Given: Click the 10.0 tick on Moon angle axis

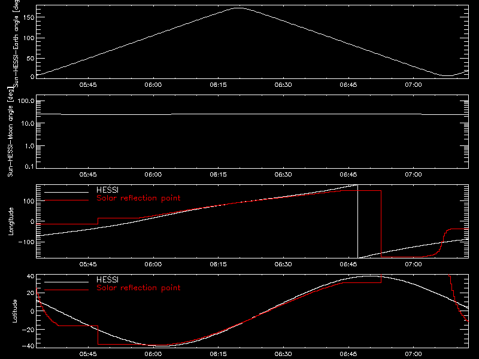Looking at the screenshot, I should 28,124.
